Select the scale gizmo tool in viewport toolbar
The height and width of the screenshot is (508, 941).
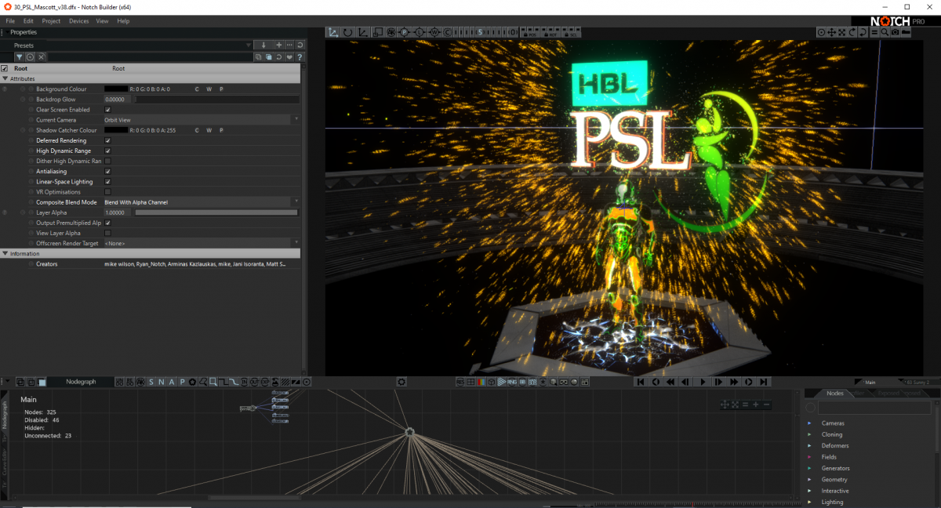click(x=362, y=32)
